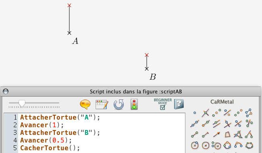Select the Circle by center and point tool
This screenshot has width=262, height=153.
(195, 145)
